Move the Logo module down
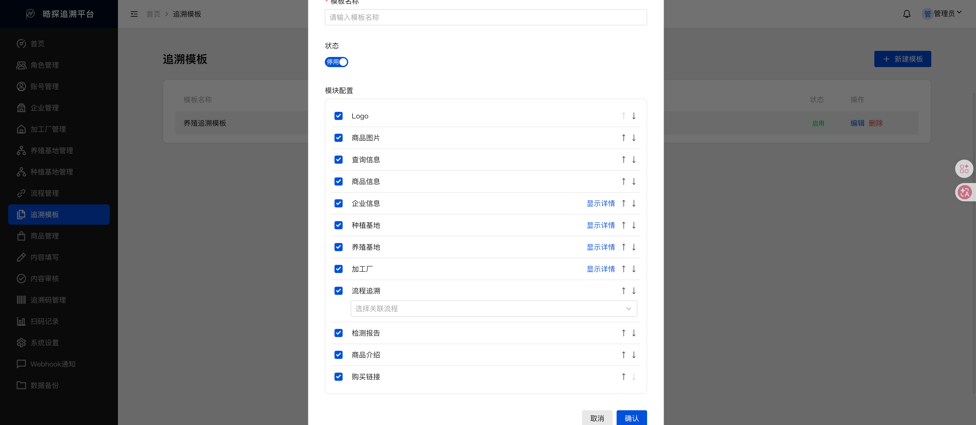The width and height of the screenshot is (976, 425). [x=633, y=116]
